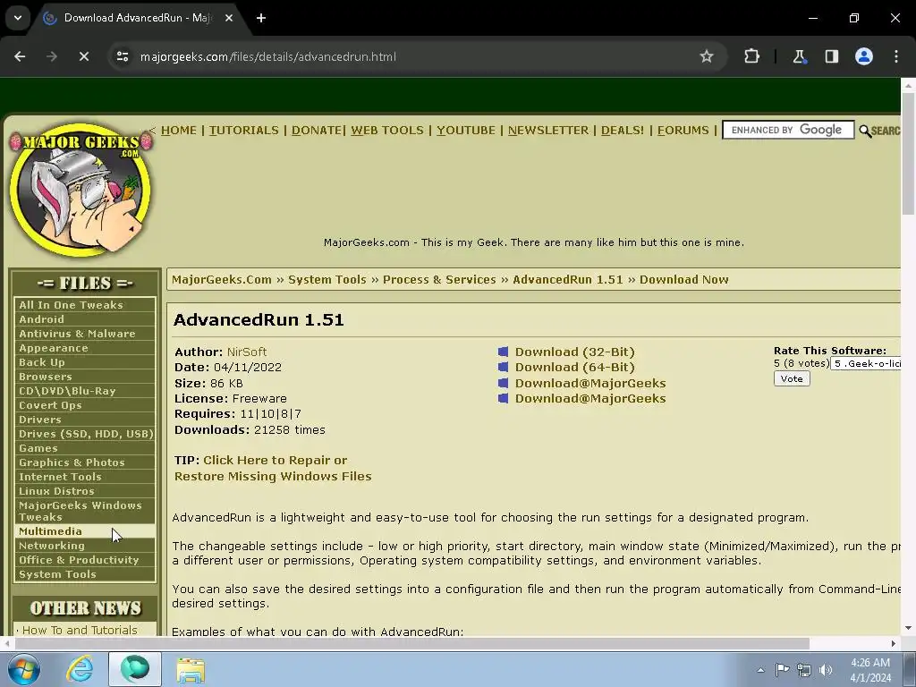Open WEB TOOLS menu link
The width and height of the screenshot is (916, 687).
387,131
